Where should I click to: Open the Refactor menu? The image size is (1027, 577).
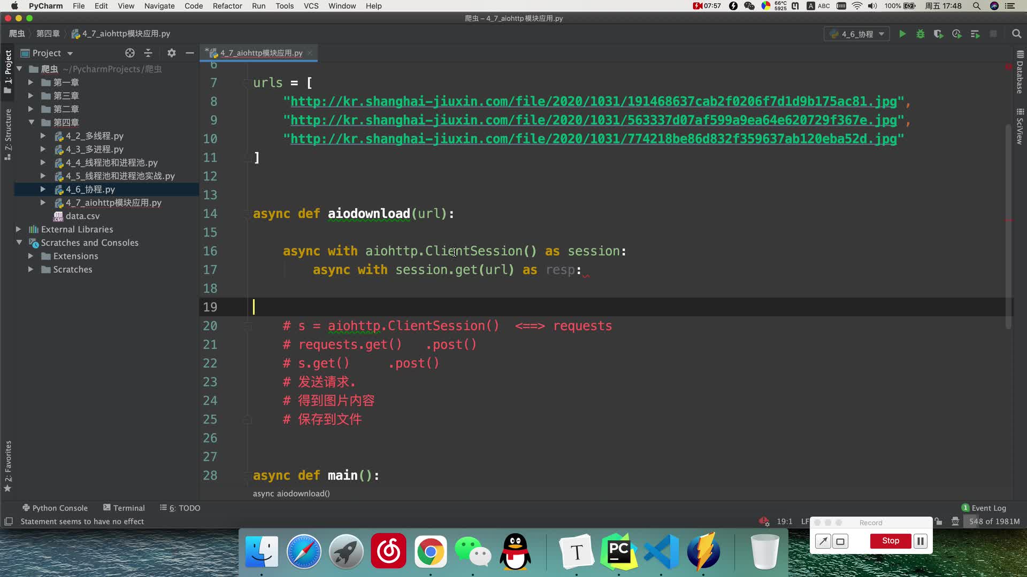pyautogui.click(x=227, y=6)
